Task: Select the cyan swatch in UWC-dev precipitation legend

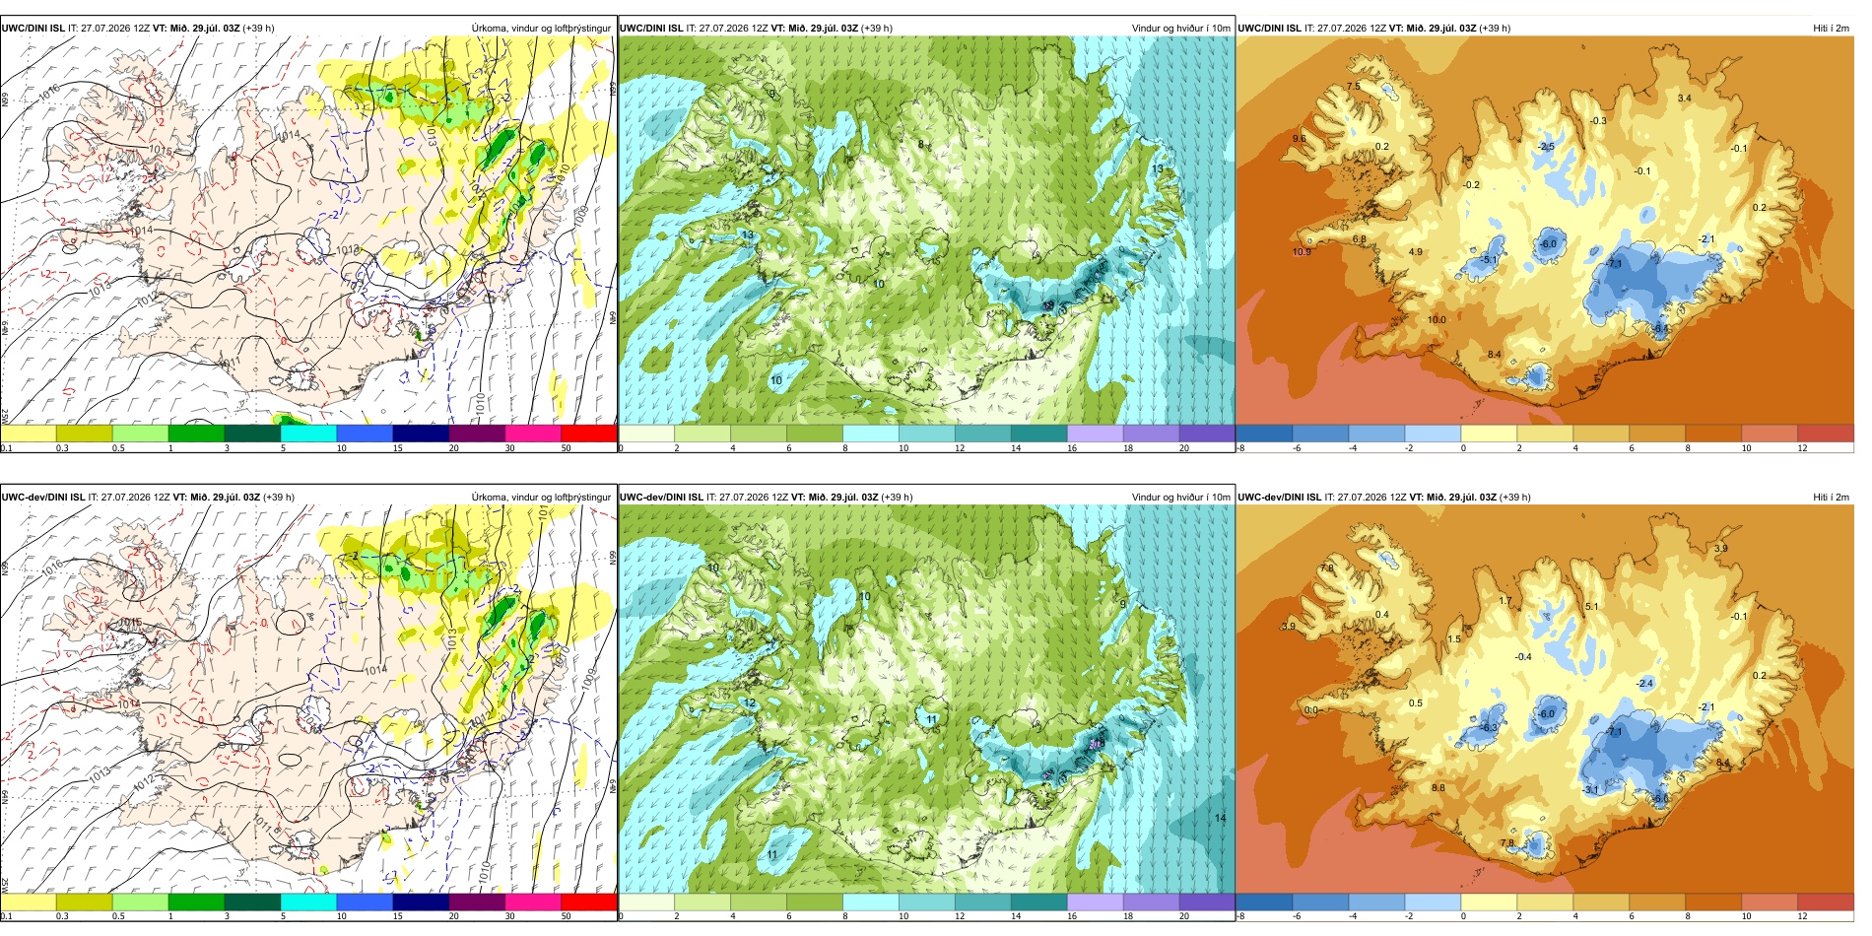Action: [x=308, y=902]
